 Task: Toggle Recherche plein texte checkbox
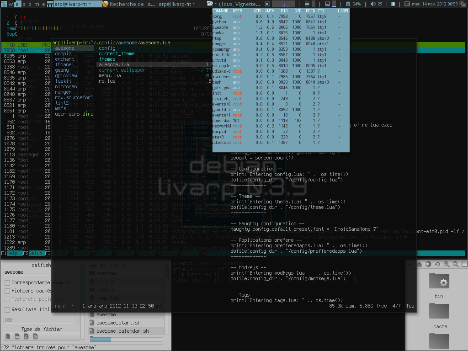tap(7, 299)
